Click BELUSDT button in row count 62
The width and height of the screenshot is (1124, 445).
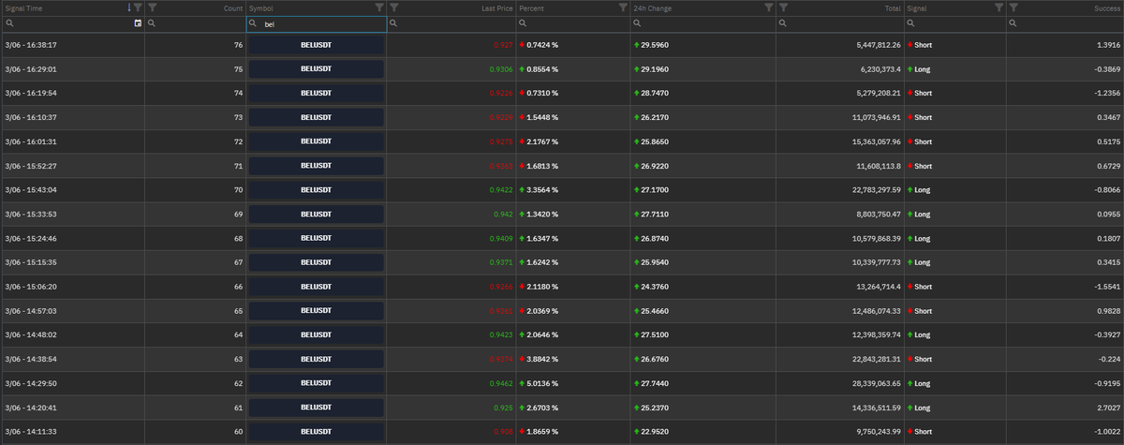[317, 383]
